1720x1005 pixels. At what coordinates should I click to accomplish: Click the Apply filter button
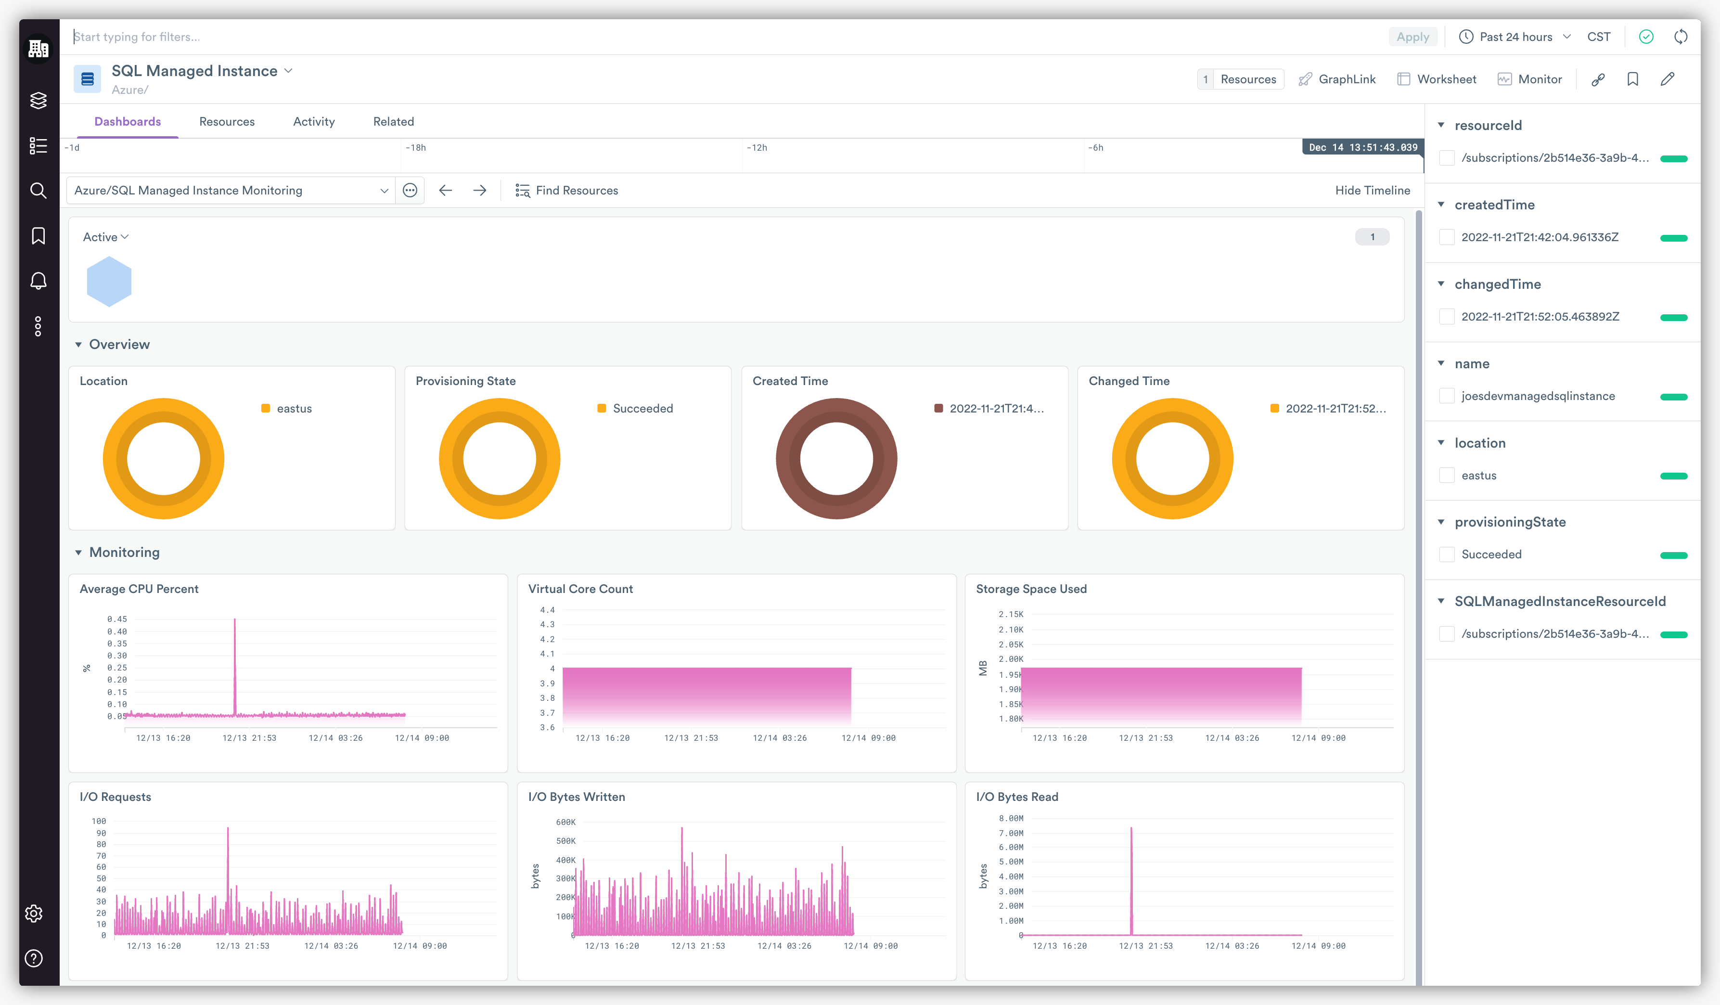[1412, 37]
